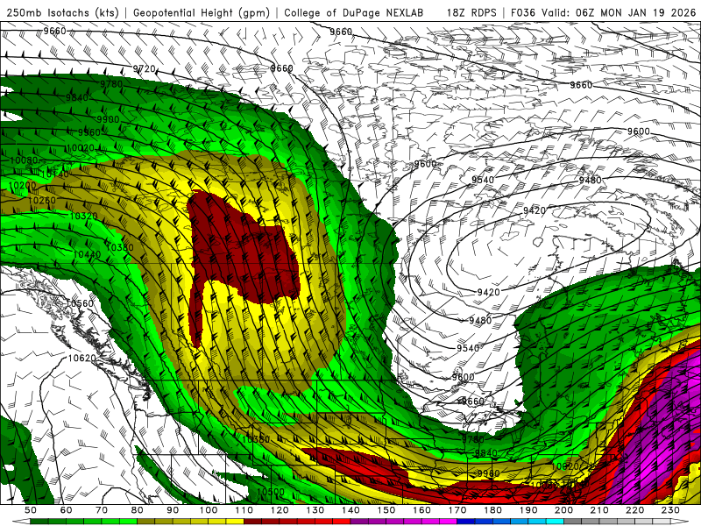The height and width of the screenshot is (526, 701).
Task: Click the 'F036' forecast hour text
Action: coord(522,12)
